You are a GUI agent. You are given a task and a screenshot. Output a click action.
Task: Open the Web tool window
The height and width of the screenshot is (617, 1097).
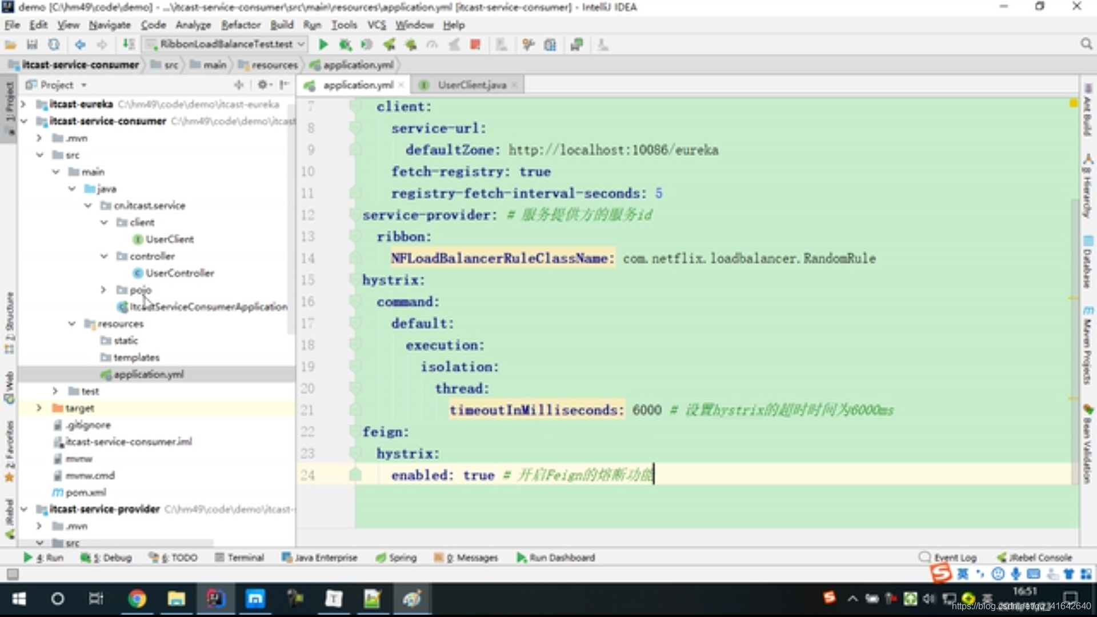point(9,388)
